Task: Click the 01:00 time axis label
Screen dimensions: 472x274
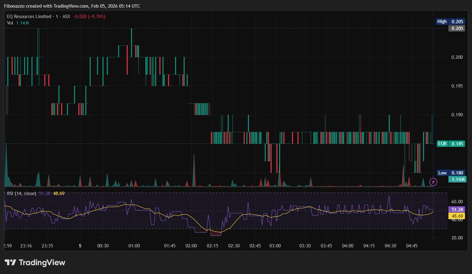Action: tap(134, 246)
